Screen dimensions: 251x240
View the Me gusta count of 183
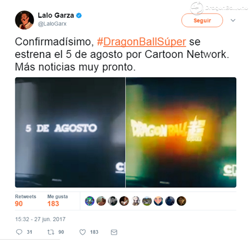pyautogui.click(x=58, y=201)
